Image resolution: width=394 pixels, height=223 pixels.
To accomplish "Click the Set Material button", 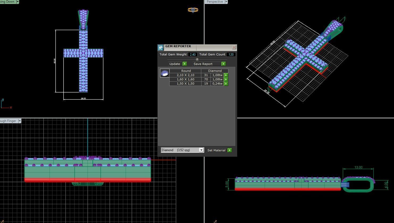I will 217,150.
